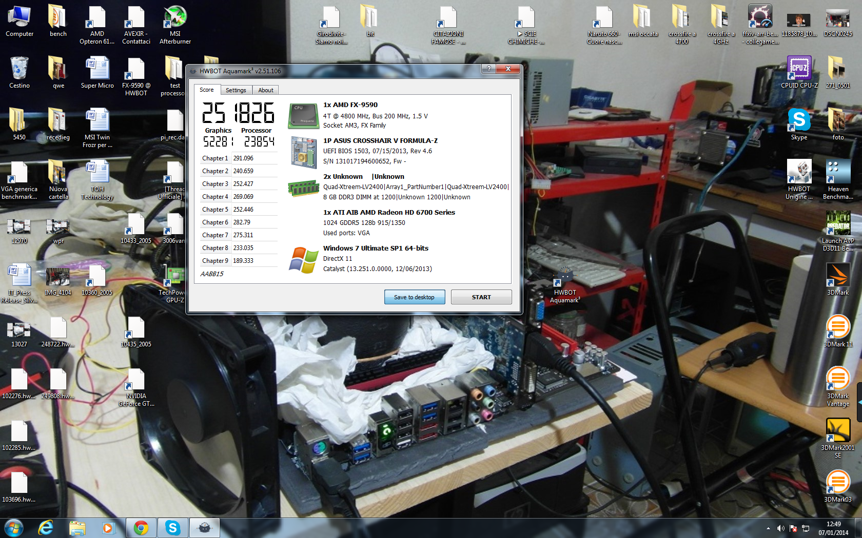Open the MSI Afterburner shortcut
The image size is (862, 538).
[x=175, y=25]
